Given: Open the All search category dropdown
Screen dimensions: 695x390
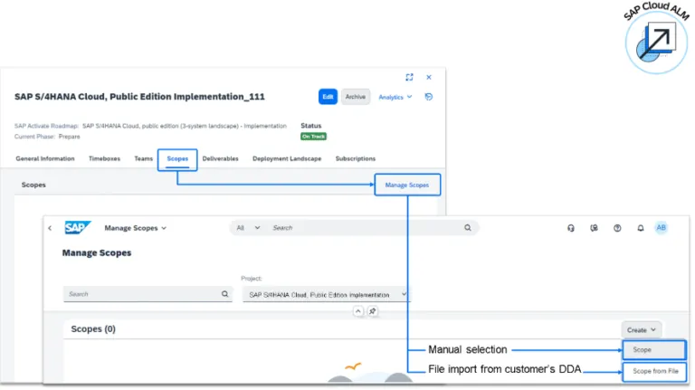Looking at the screenshot, I should tap(248, 228).
